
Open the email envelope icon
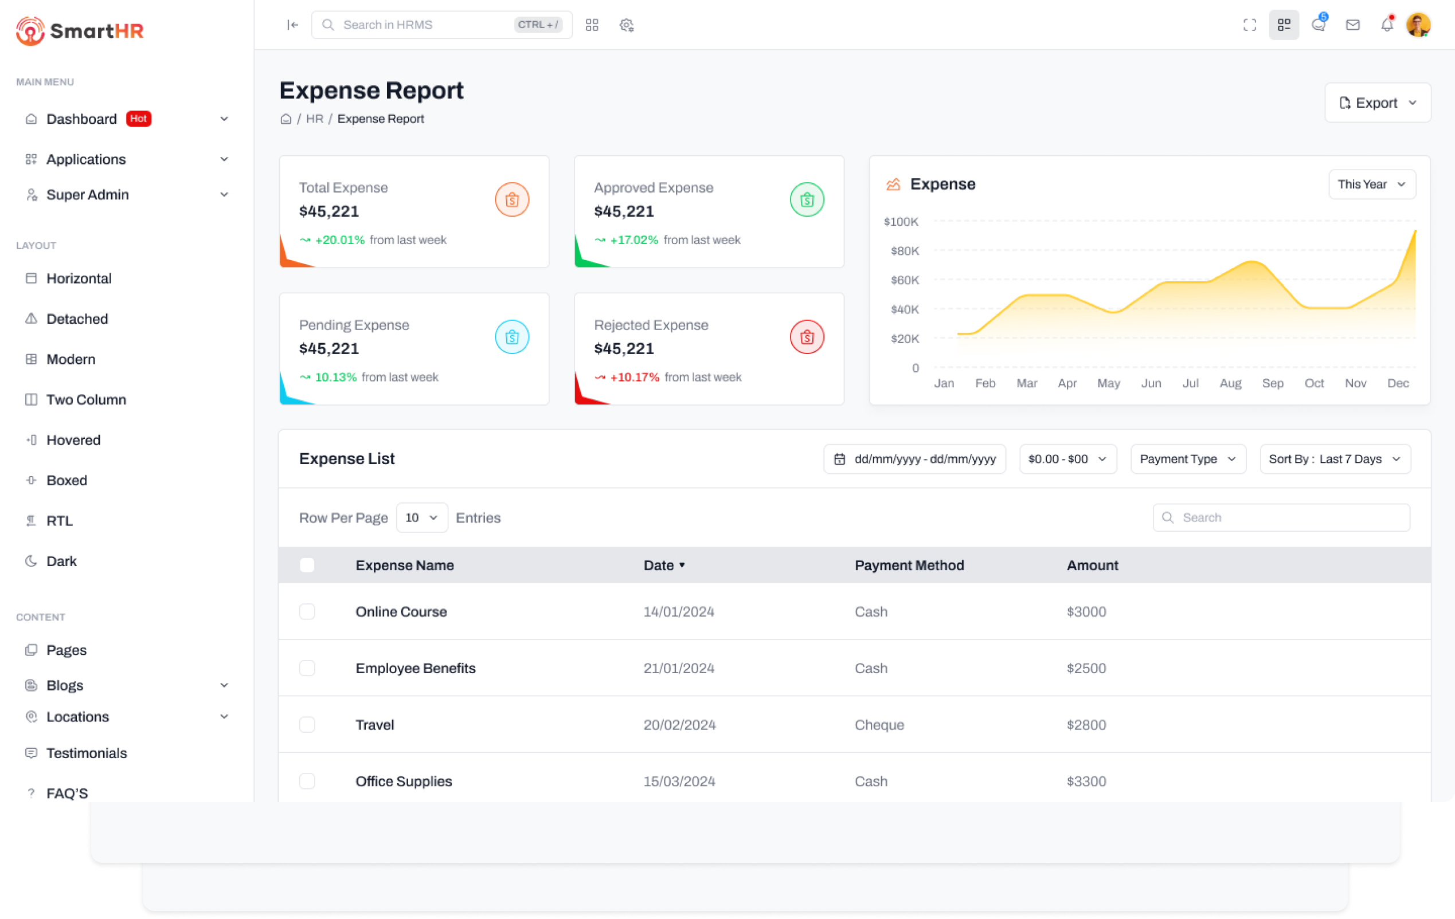1353,25
